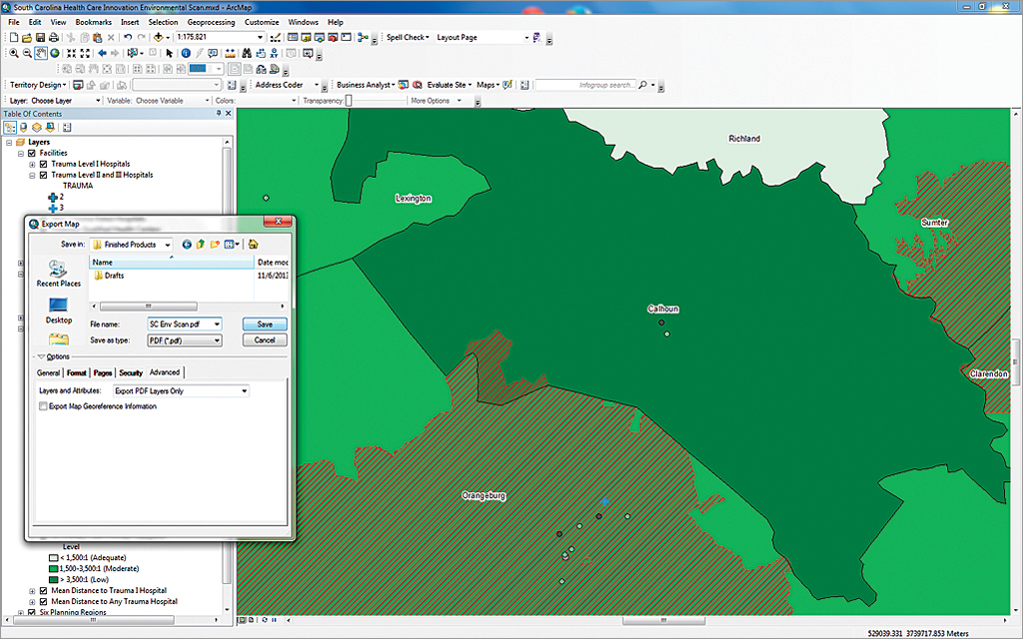Uncheck the Trauma Level I Hospitals layer
1023x639 pixels.
pos(44,164)
